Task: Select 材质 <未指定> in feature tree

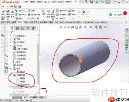Action: pyautogui.click(x=21, y=49)
